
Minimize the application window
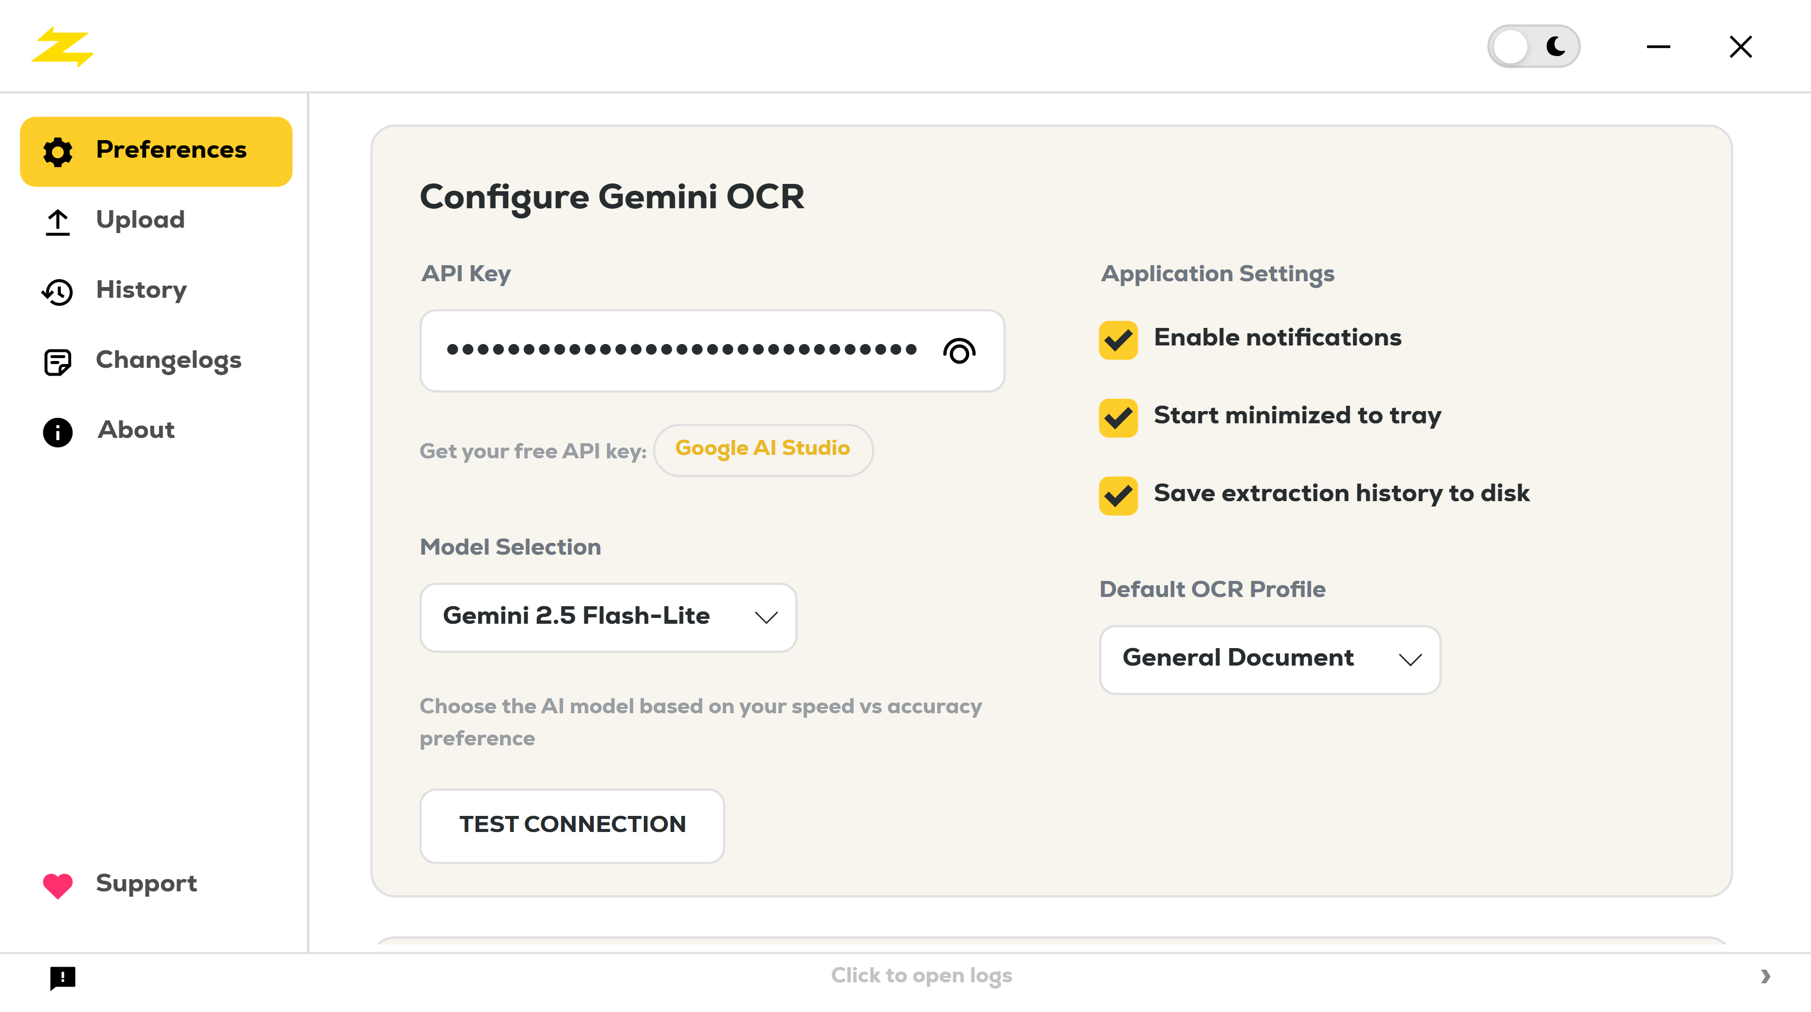click(x=1659, y=47)
